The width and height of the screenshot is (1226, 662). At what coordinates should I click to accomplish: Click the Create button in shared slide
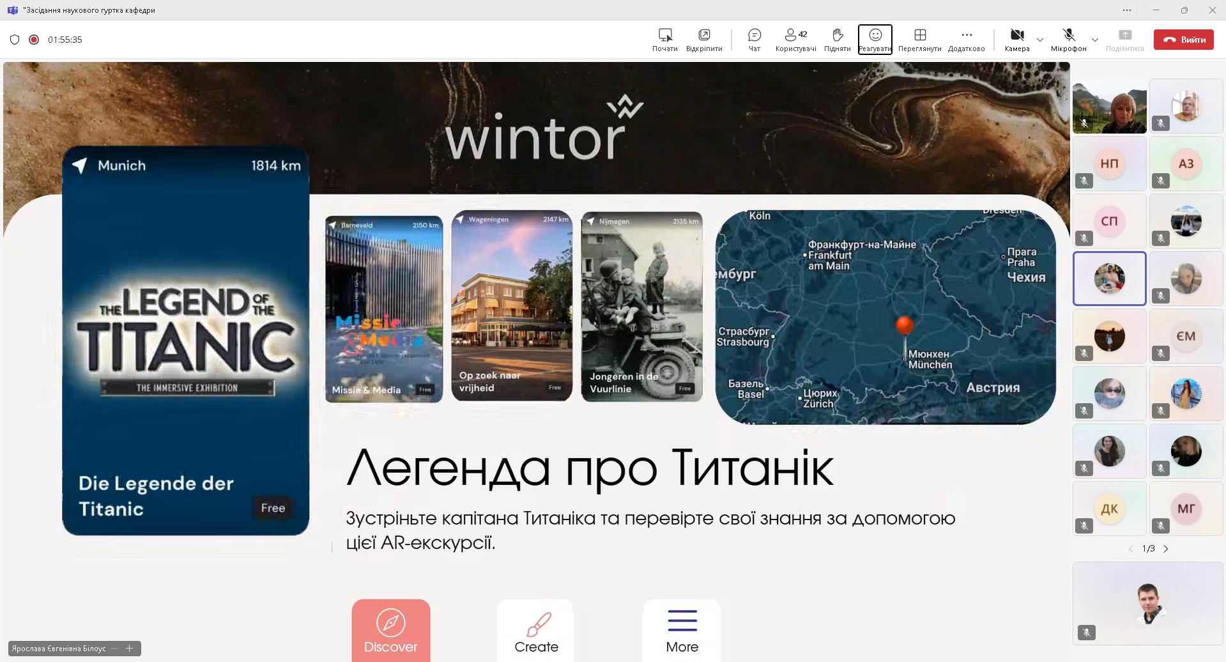(x=535, y=631)
